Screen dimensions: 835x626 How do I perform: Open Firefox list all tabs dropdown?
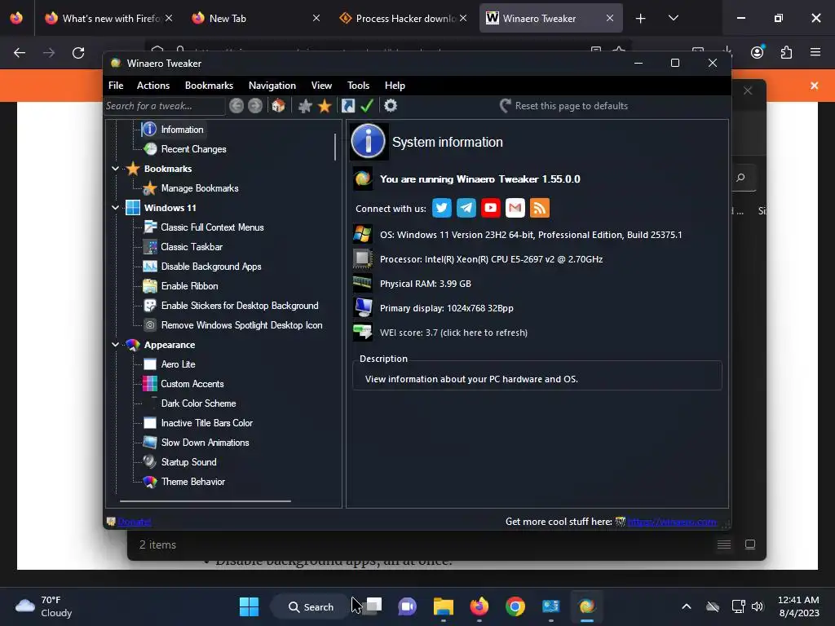coord(674,18)
